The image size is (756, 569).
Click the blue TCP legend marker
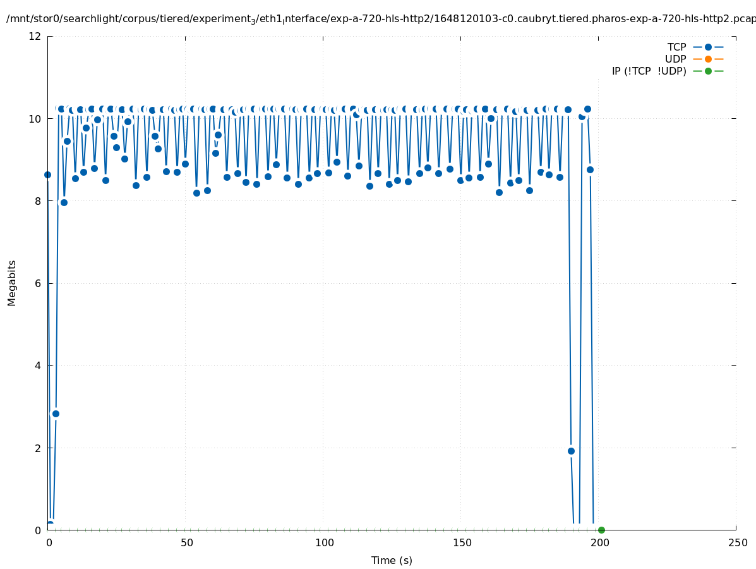coord(708,47)
